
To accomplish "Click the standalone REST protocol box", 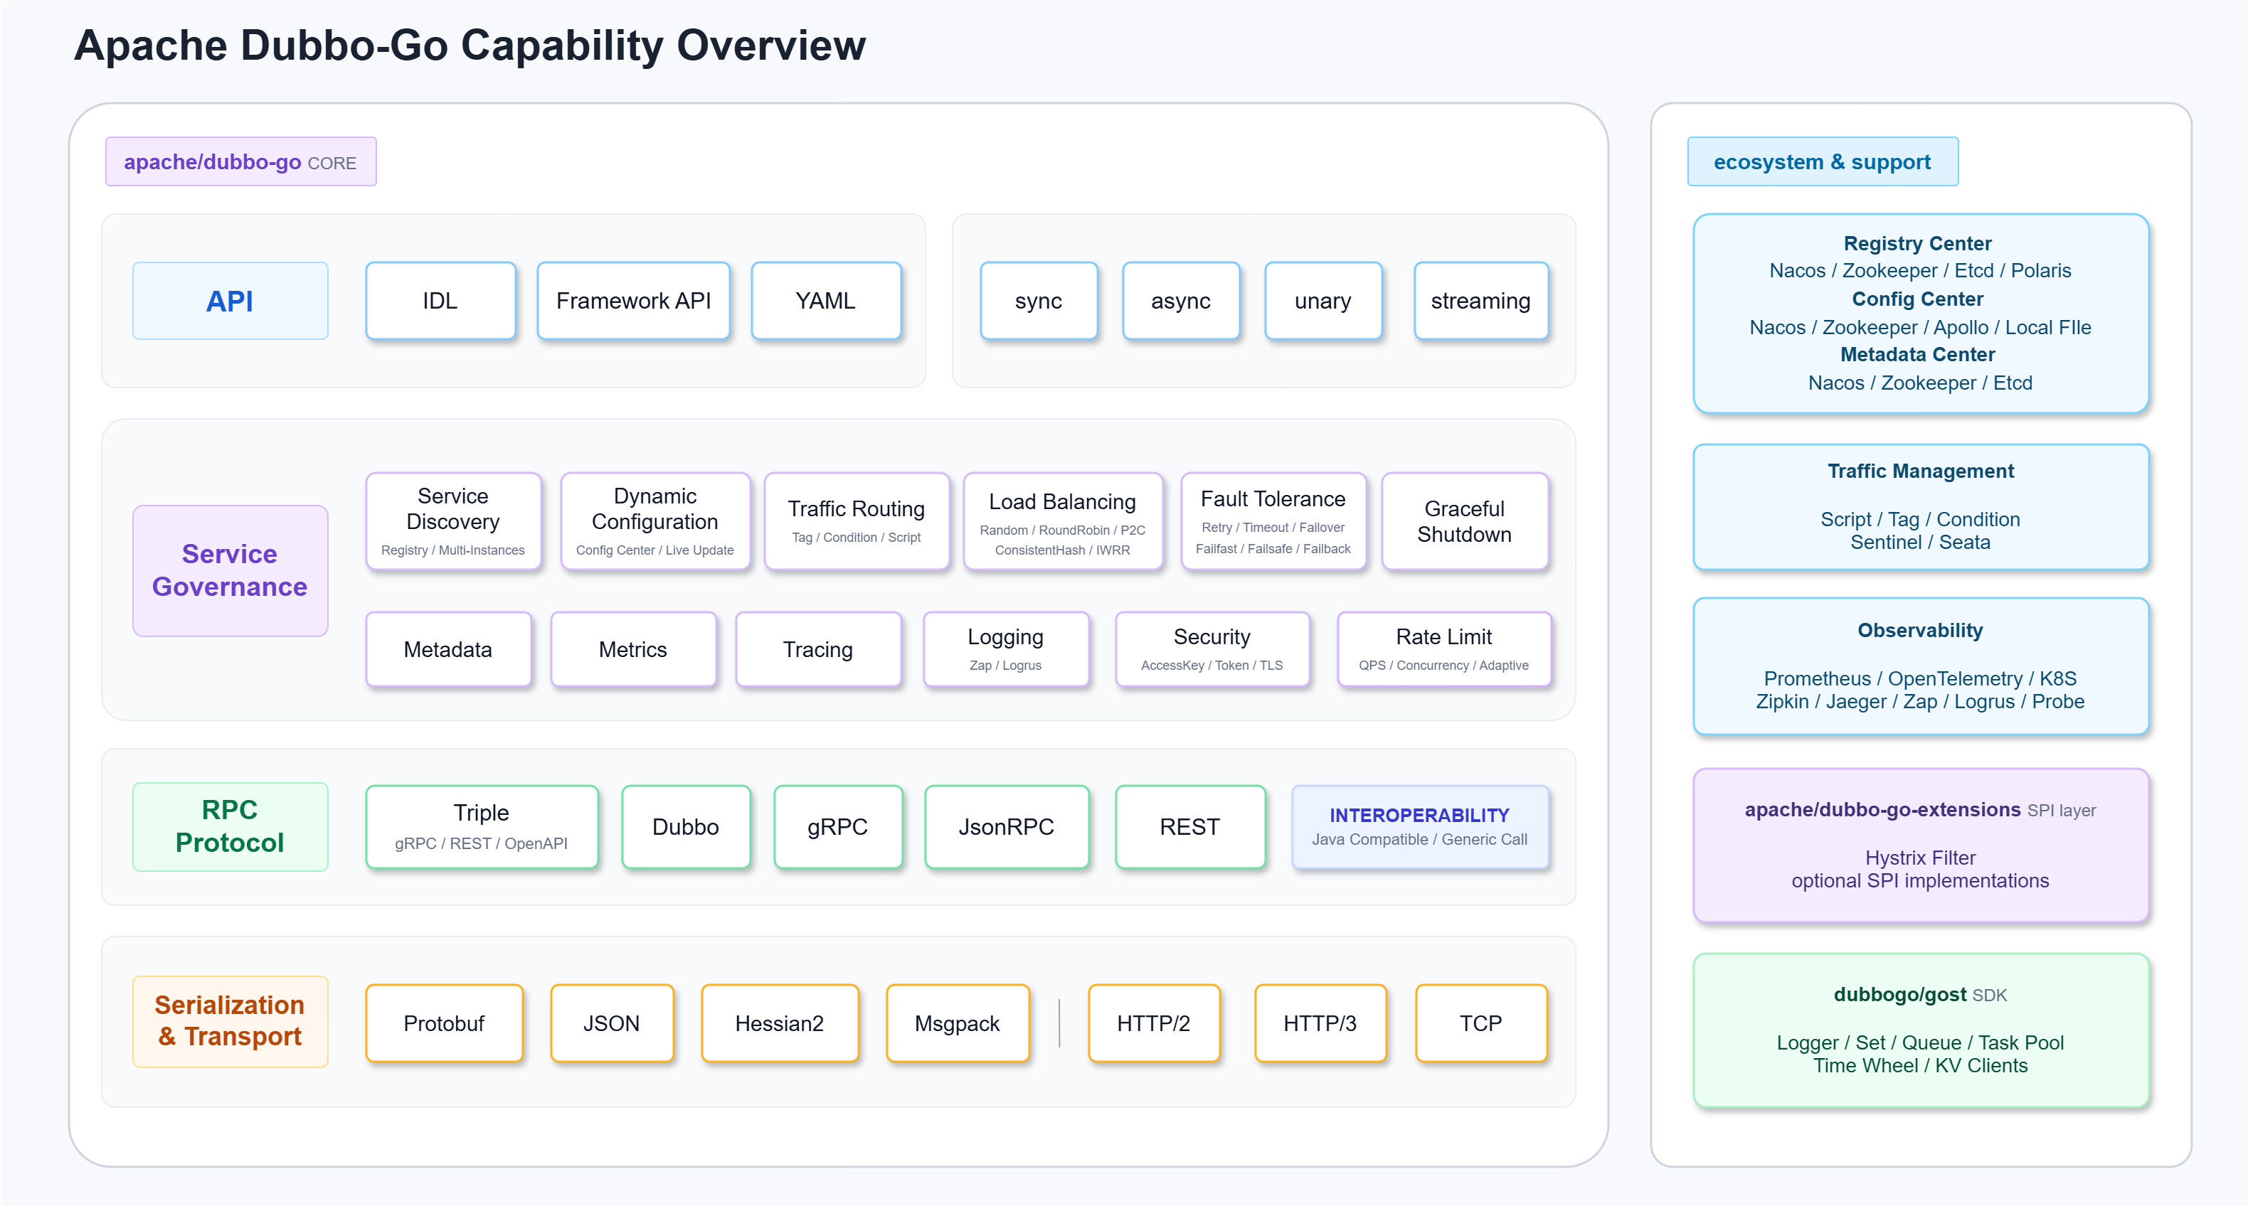I will (x=1190, y=827).
